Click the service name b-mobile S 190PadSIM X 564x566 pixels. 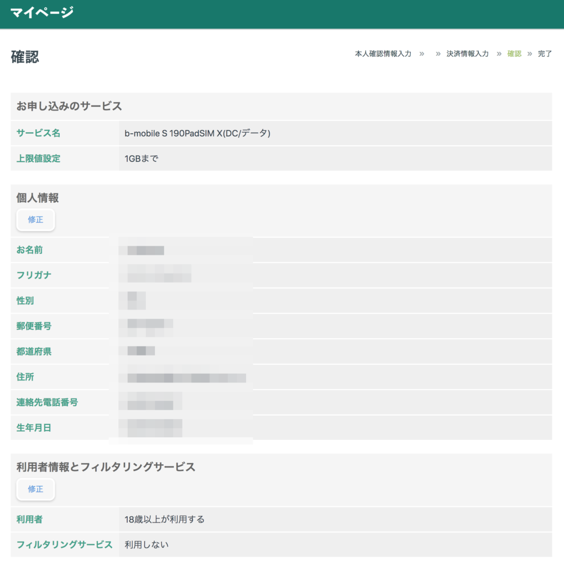pyautogui.click(x=197, y=133)
